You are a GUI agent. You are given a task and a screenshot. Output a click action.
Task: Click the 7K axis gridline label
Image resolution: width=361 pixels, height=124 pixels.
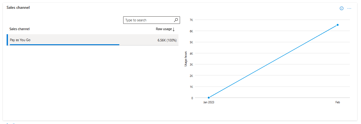(191, 20)
